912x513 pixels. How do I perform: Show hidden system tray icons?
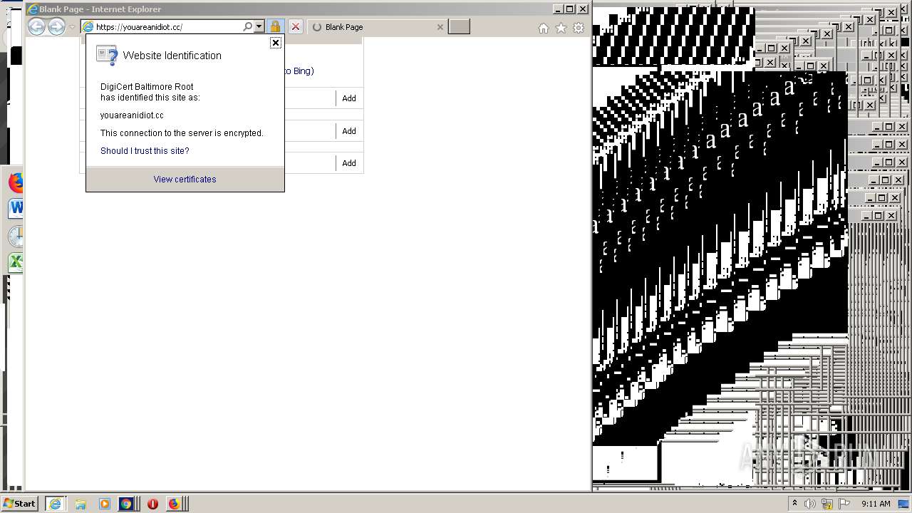pos(794,504)
